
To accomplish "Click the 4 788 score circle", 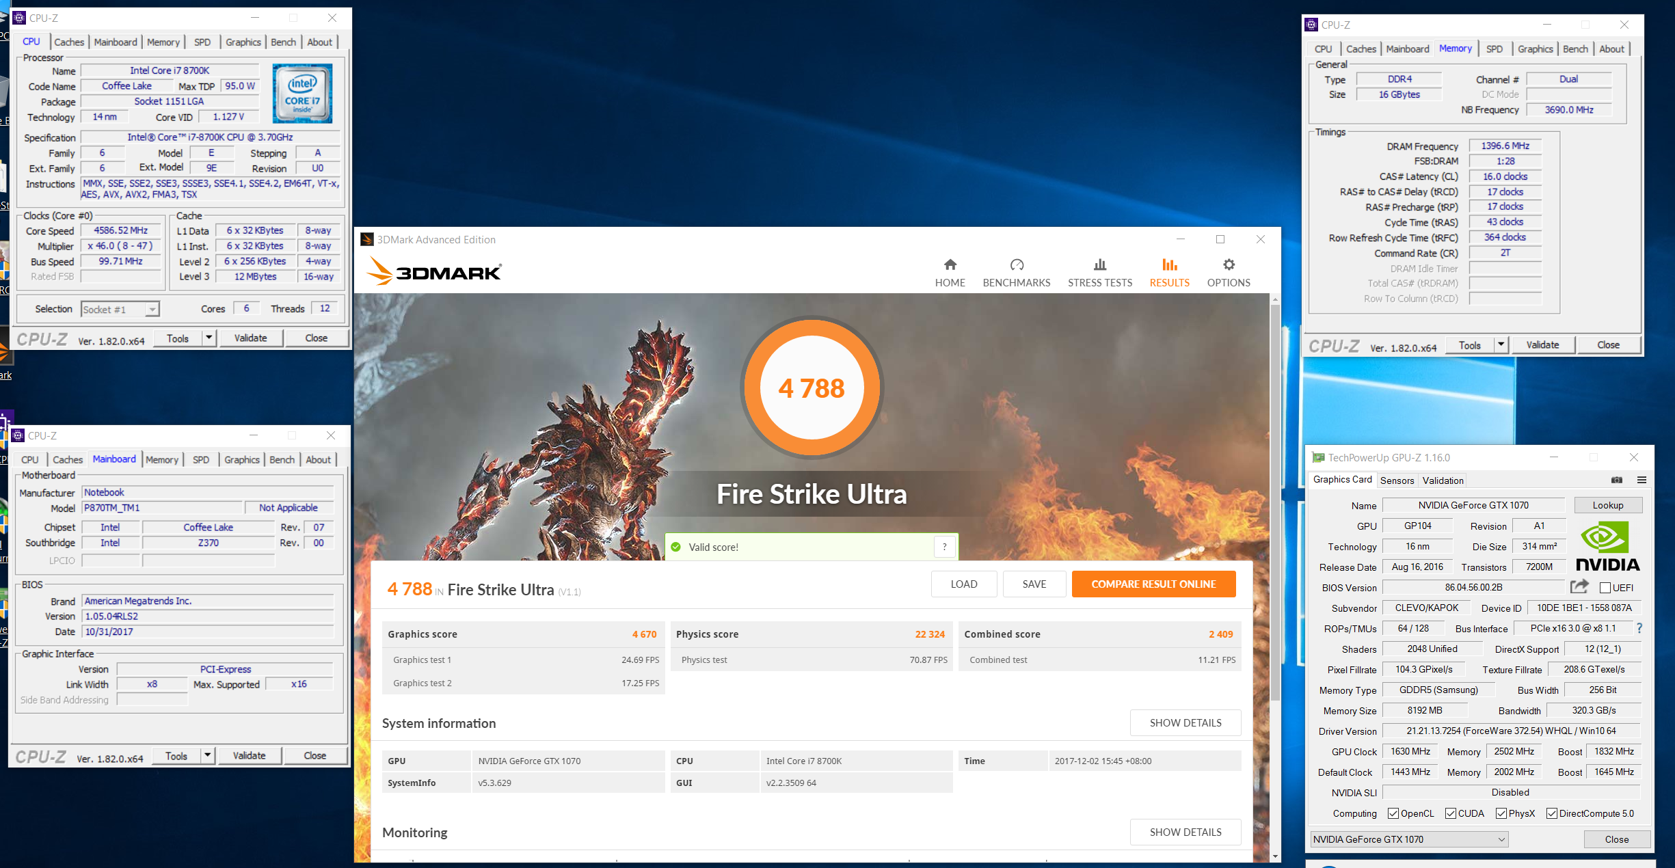I will click(812, 388).
